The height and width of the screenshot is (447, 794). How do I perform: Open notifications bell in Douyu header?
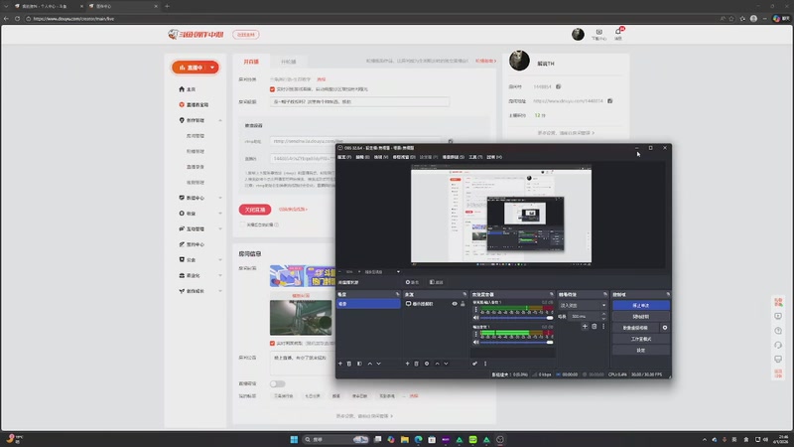point(618,34)
